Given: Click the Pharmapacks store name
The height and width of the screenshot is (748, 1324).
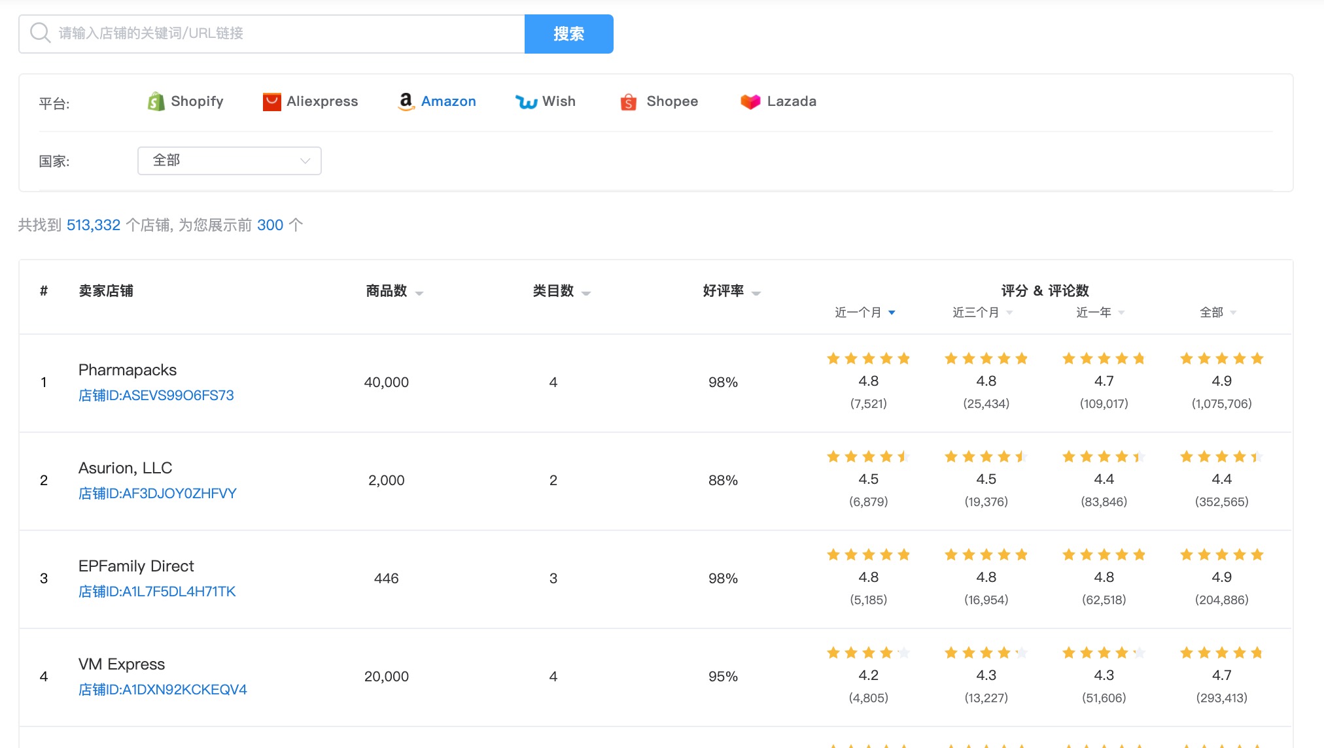Looking at the screenshot, I should (128, 370).
